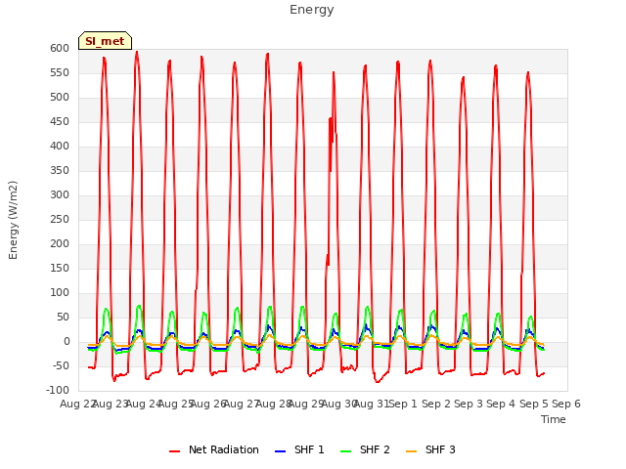The image size is (626, 469).
Task: Click the highest Net Radiation peak near Aug 24
Action: pos(137,52)
